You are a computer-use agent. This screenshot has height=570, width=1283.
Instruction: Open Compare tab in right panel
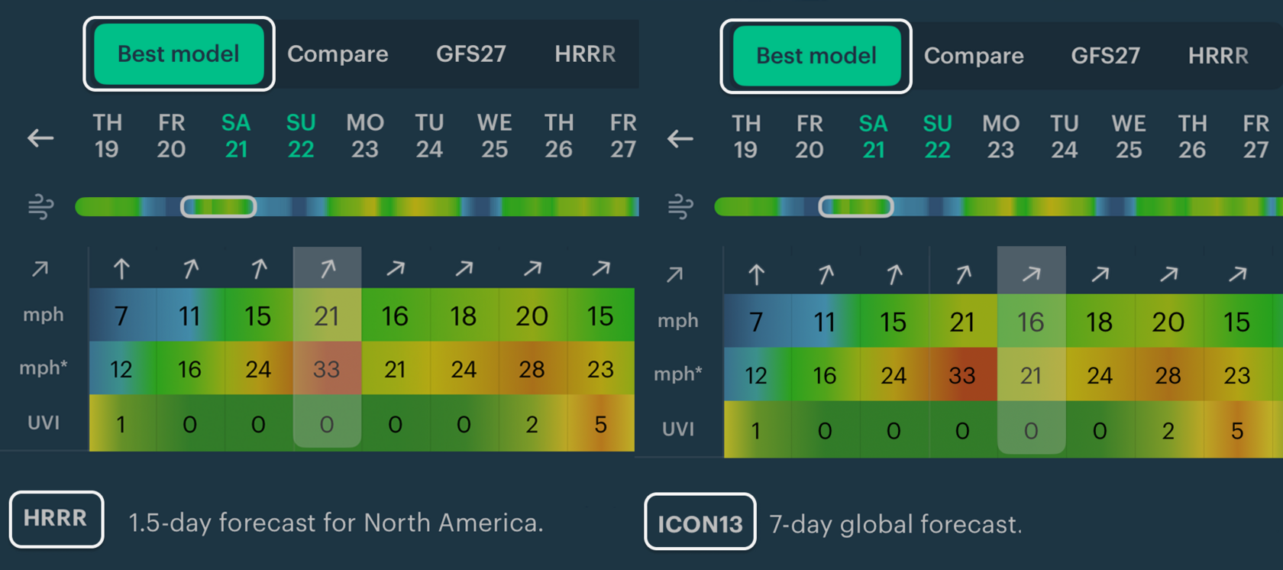974,56
